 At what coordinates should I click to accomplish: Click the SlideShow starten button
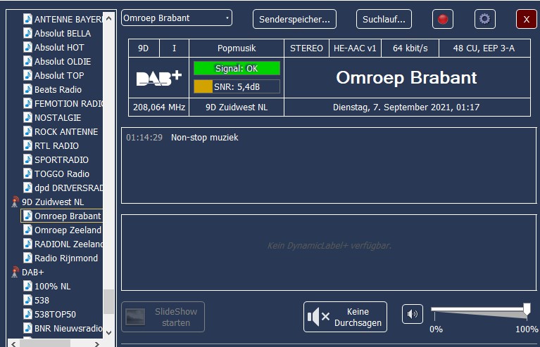163,317
